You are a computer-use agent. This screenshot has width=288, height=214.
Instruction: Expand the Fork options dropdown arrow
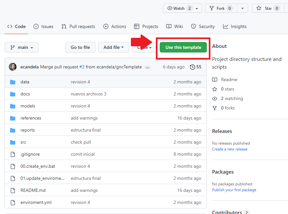click(243, 8)
